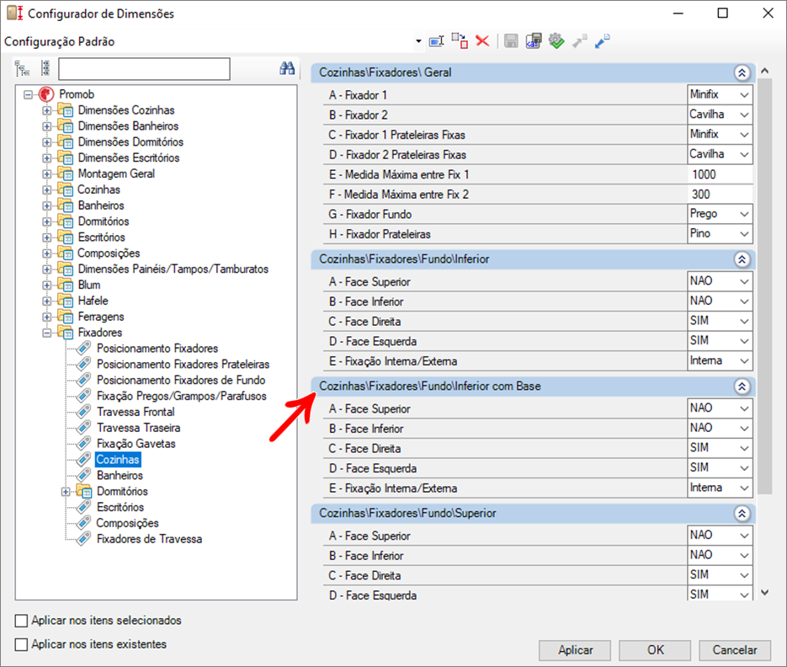This screenshot has width=787, height=667.
Task: Expand the Dimensões Cozinhas tree node
Action: tap(46, 110)
